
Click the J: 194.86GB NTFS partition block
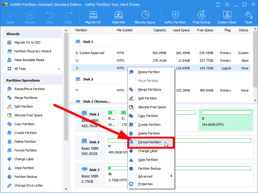[226, 120]
